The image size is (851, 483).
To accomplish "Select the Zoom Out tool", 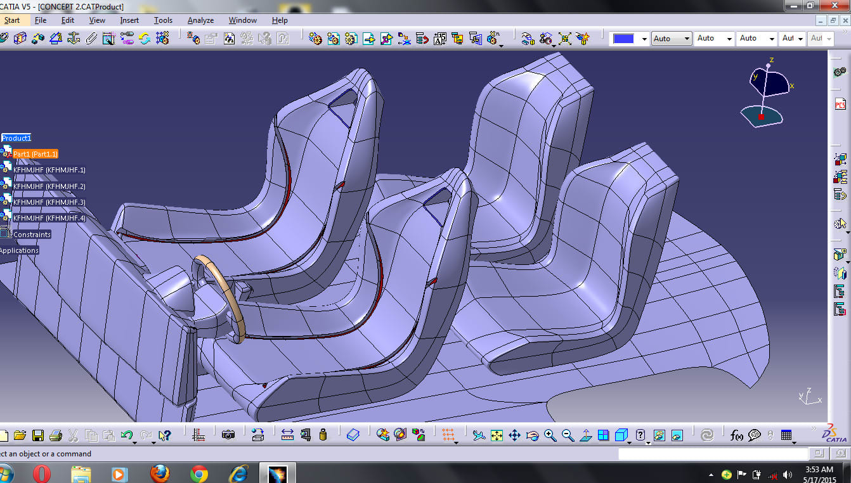I will pyautogui.click(x=567, y=435).
